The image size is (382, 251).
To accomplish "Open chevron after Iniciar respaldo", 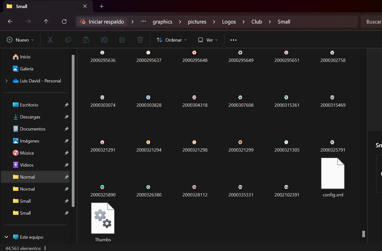I will [132, 22].
